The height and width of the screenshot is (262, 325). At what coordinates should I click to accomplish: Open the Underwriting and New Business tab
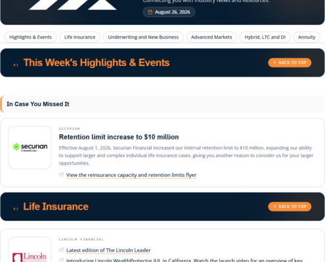pos(143,37)
